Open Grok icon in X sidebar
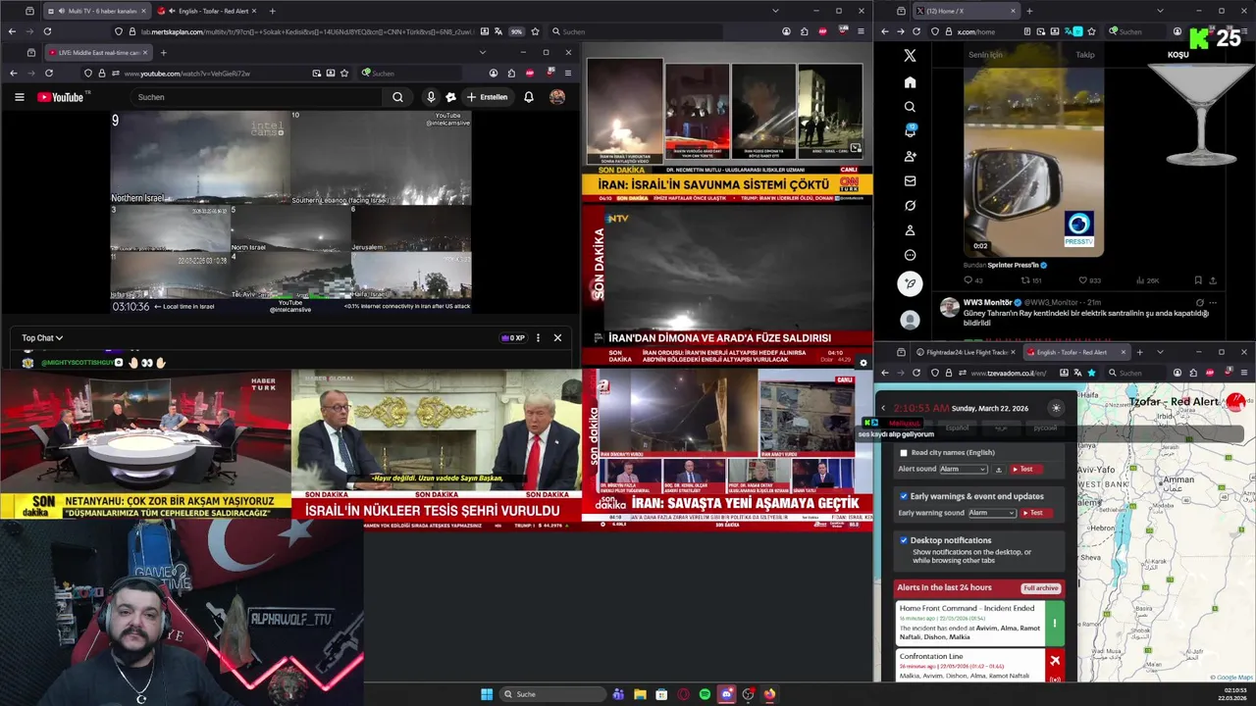This screenshot has height=706, width=1256. coord(910,206)
